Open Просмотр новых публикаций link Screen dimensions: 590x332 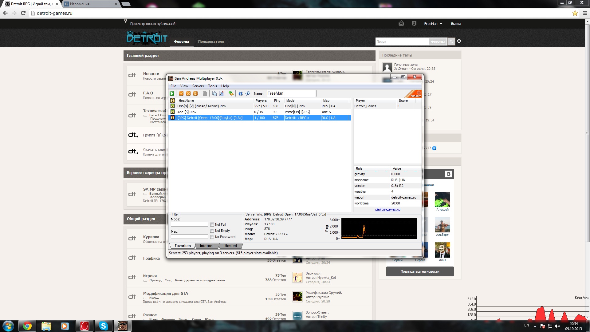pyautogui.click(x=152, y=24)
